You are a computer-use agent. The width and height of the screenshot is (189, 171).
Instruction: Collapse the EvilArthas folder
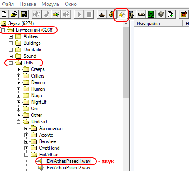coord(26,155)
